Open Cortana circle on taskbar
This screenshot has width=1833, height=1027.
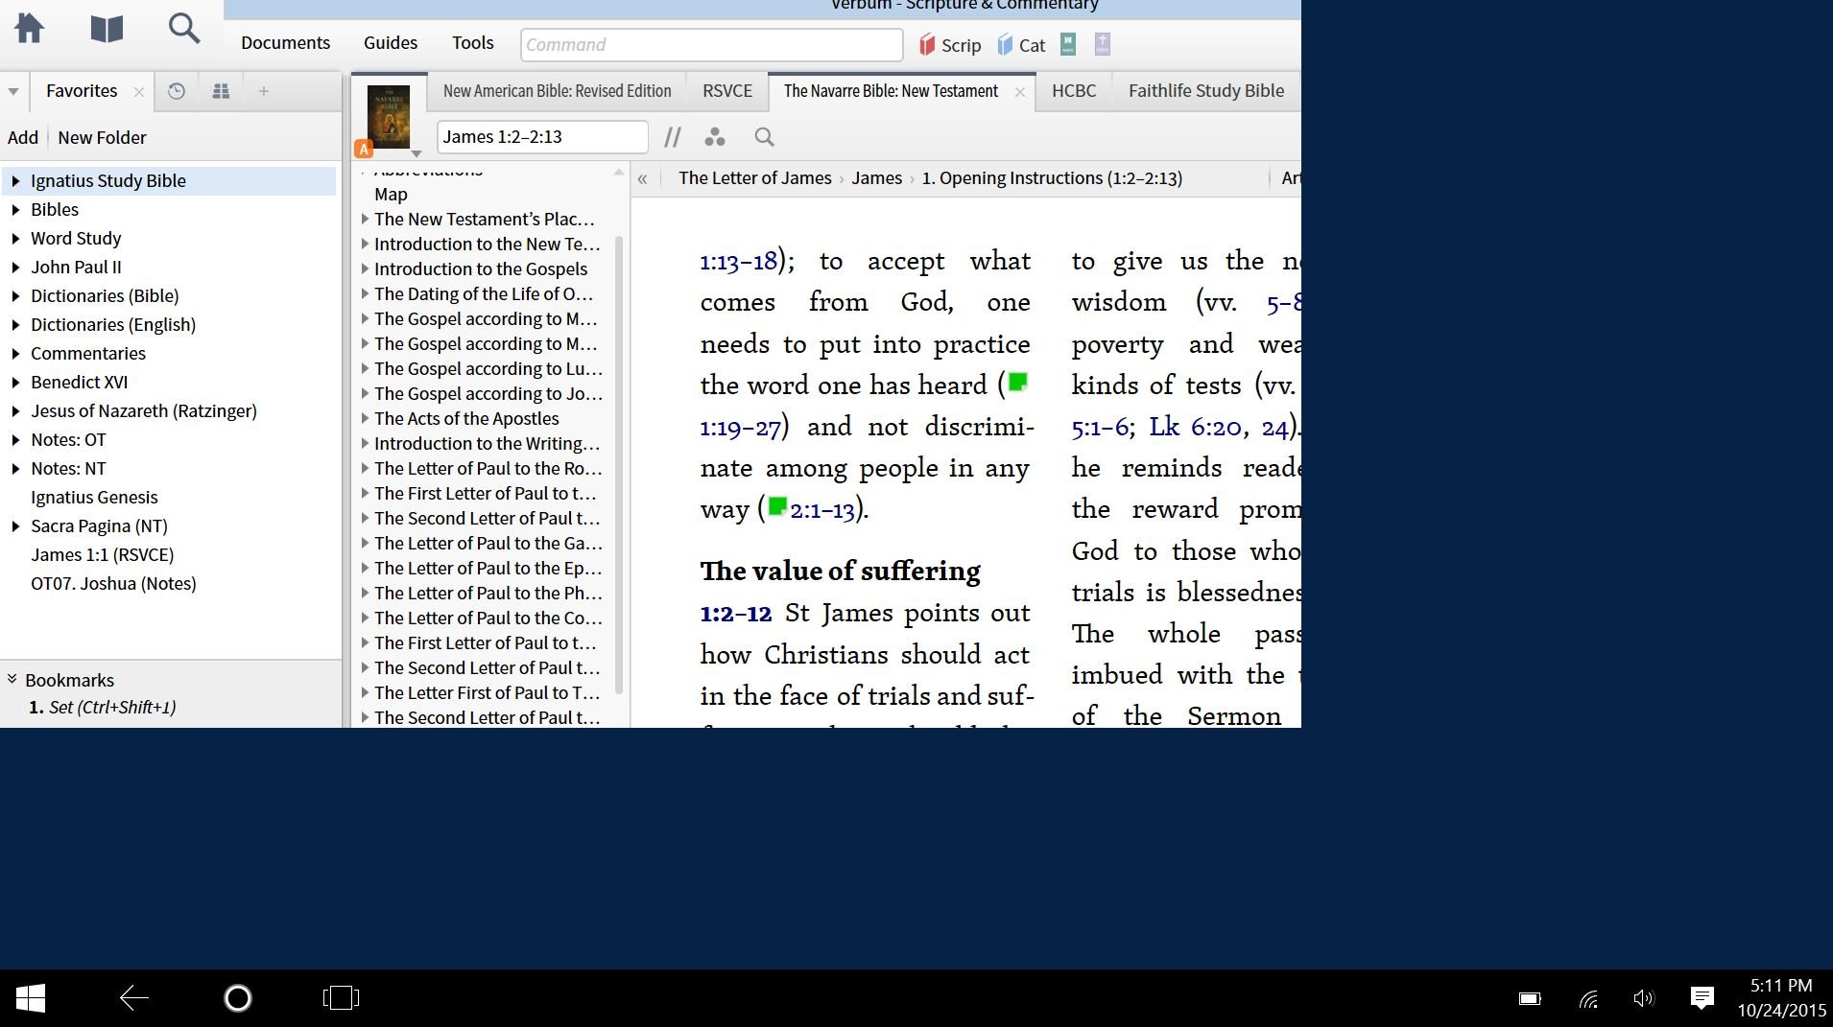[238, 998]
